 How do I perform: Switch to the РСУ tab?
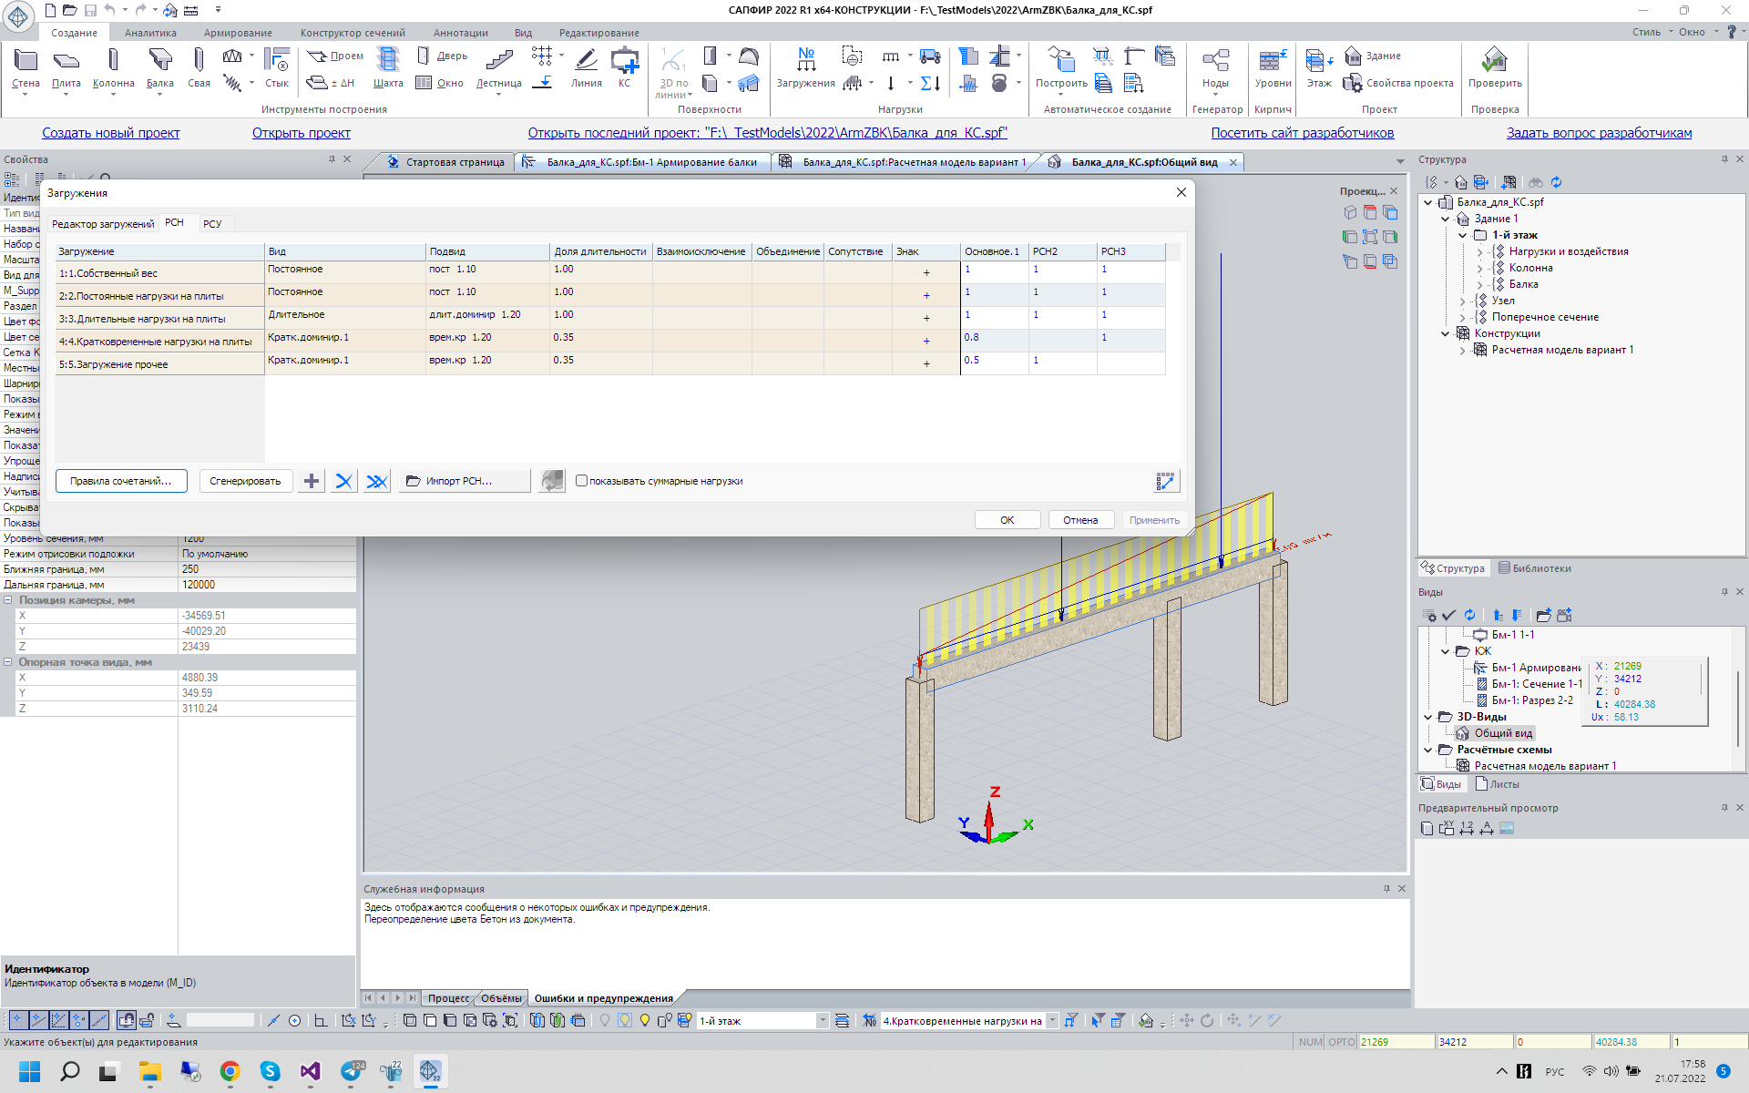click(212, 224)
